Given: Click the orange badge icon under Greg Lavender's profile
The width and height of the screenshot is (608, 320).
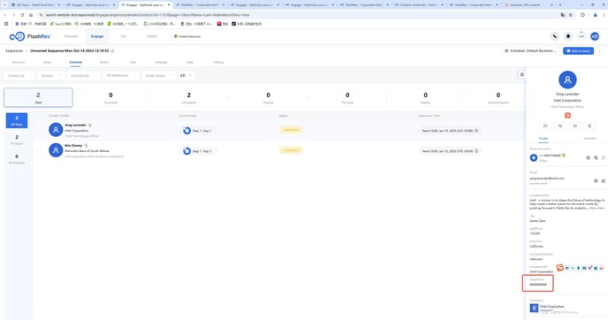Looking at the screenshot, I should (x=567, y=116).
